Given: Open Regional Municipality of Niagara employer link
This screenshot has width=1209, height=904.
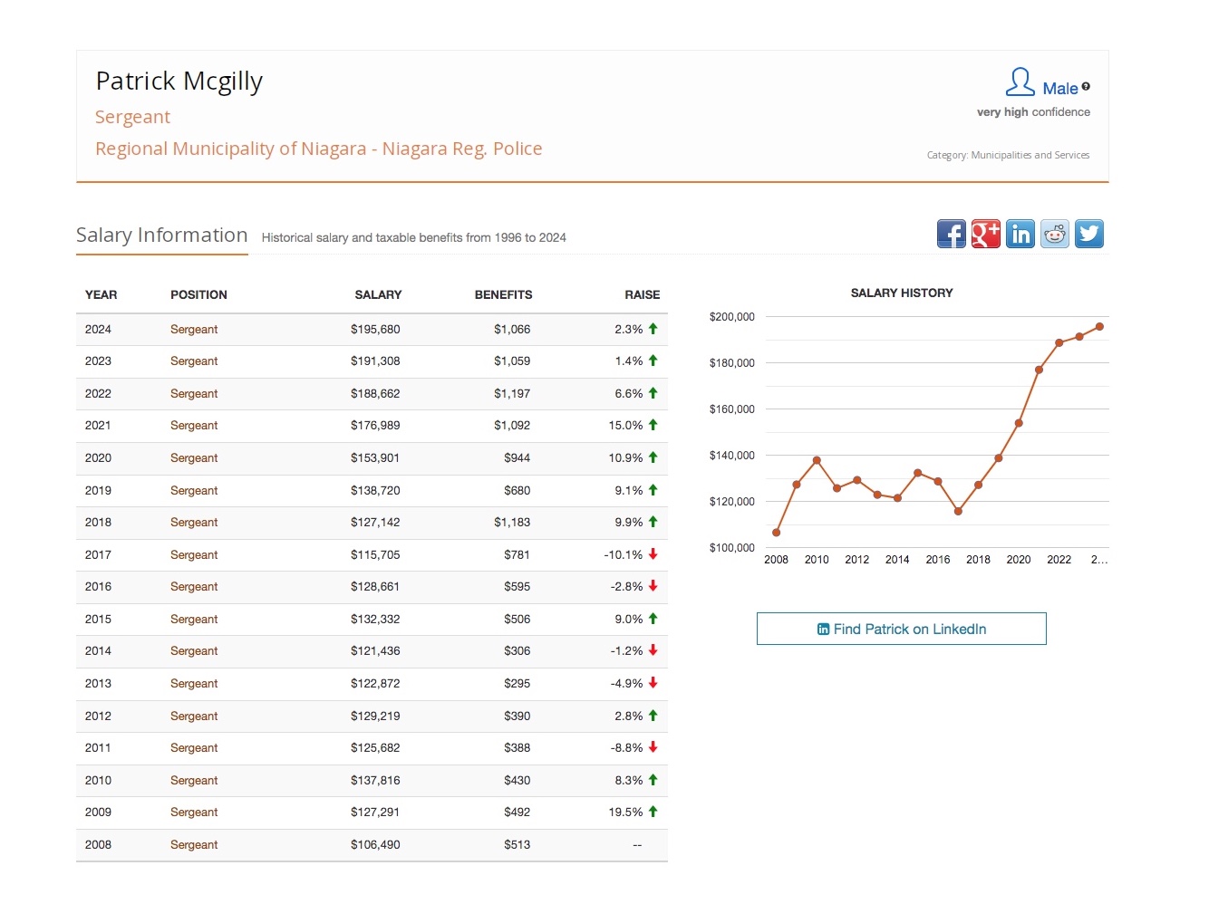Looking at the screenshot, I should (x=318, y=149).
